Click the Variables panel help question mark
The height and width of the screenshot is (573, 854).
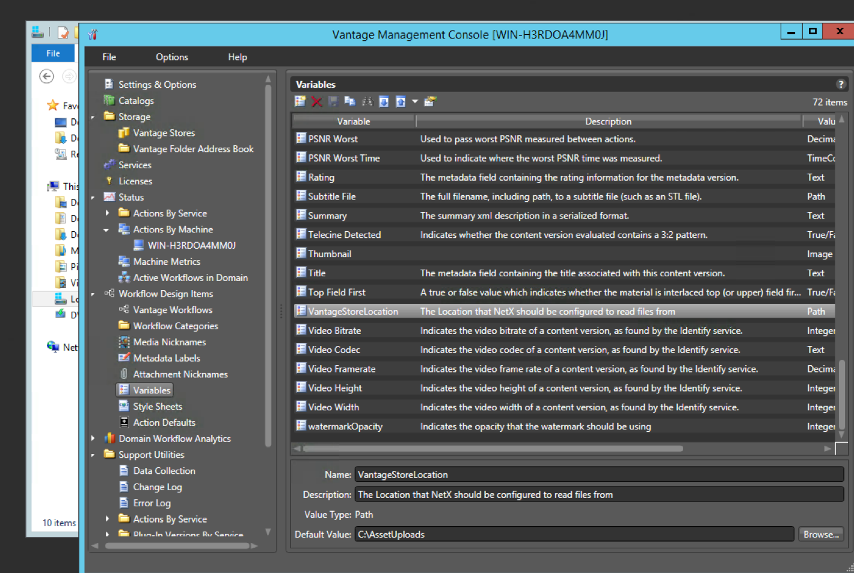pyautogui.click(x=841, y=84)
